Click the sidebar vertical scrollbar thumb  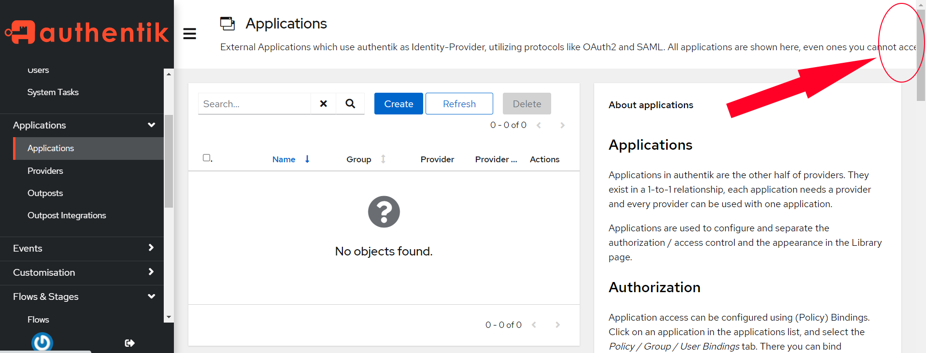click(169, 161)
